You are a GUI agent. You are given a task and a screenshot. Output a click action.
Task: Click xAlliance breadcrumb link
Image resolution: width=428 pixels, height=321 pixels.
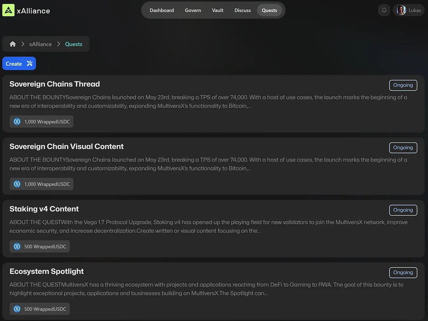tap(40, 44)
